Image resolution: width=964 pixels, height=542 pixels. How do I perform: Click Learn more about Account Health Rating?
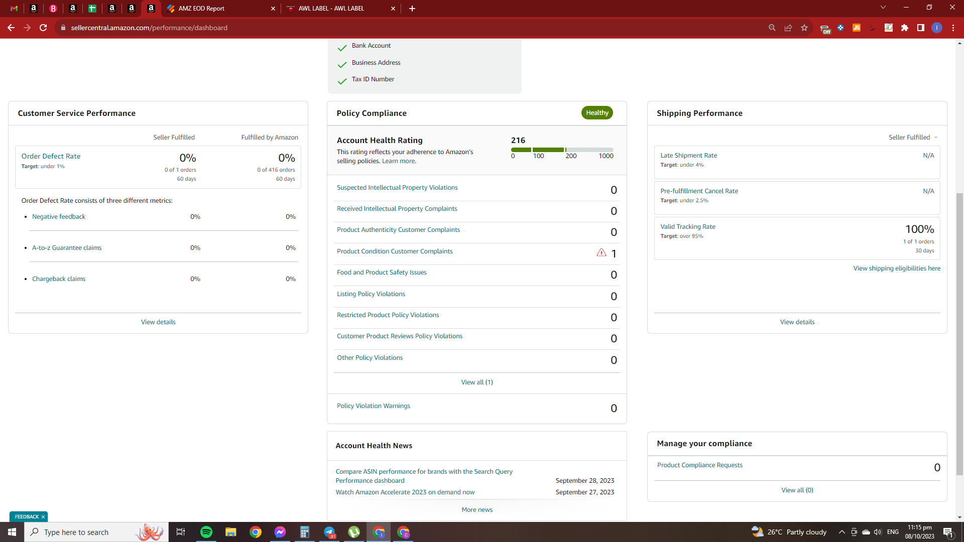399,161
